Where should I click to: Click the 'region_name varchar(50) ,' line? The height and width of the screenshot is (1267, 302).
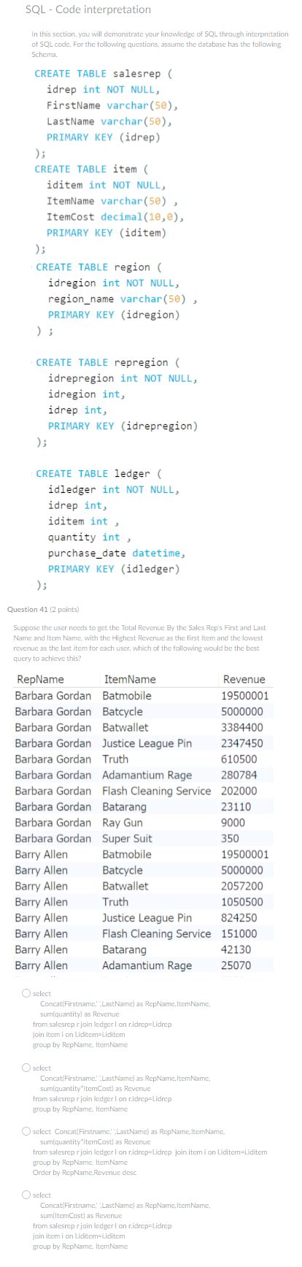click(123, 299)
